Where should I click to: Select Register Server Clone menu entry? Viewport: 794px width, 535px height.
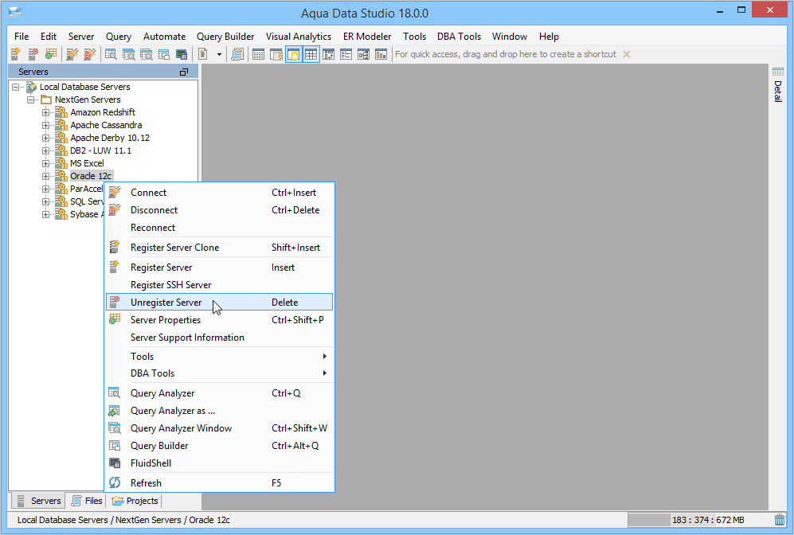point(219,248)
